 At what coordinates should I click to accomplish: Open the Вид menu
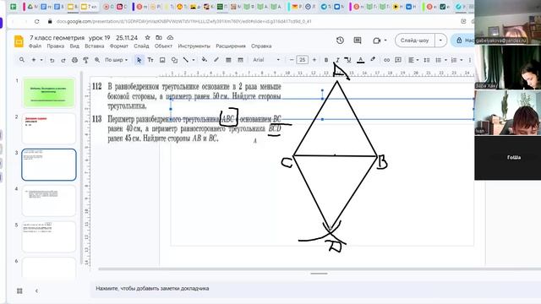[x=74, y=46]
